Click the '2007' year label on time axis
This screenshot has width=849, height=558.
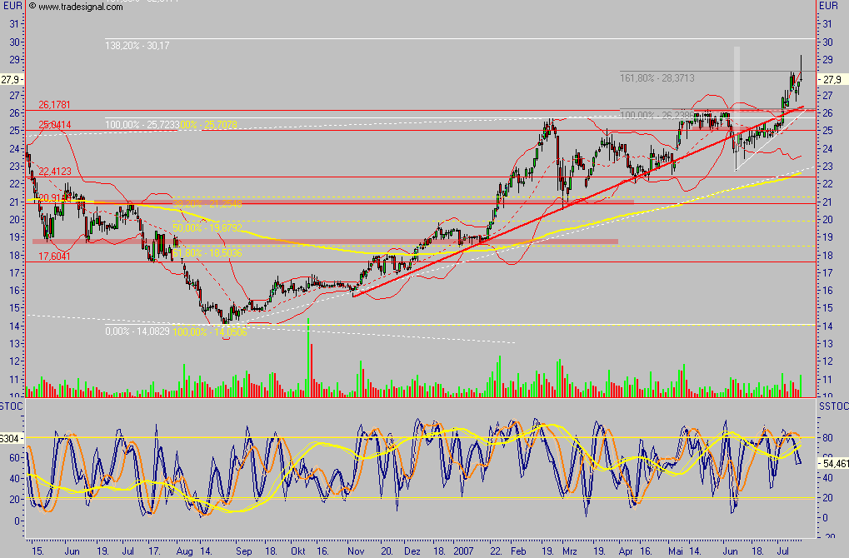[x=463, y=551]
